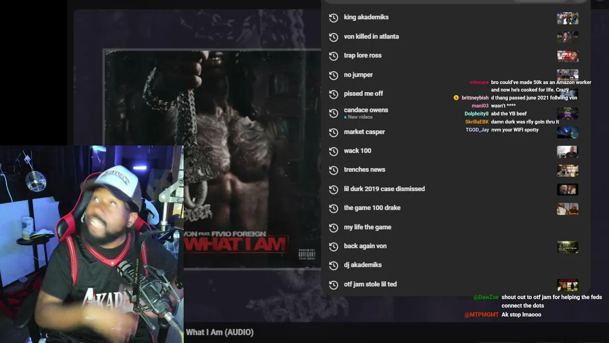Click the 'What I Am' album cover artwork
This screenshot has height=343, width=609.
tap(212, 159)
